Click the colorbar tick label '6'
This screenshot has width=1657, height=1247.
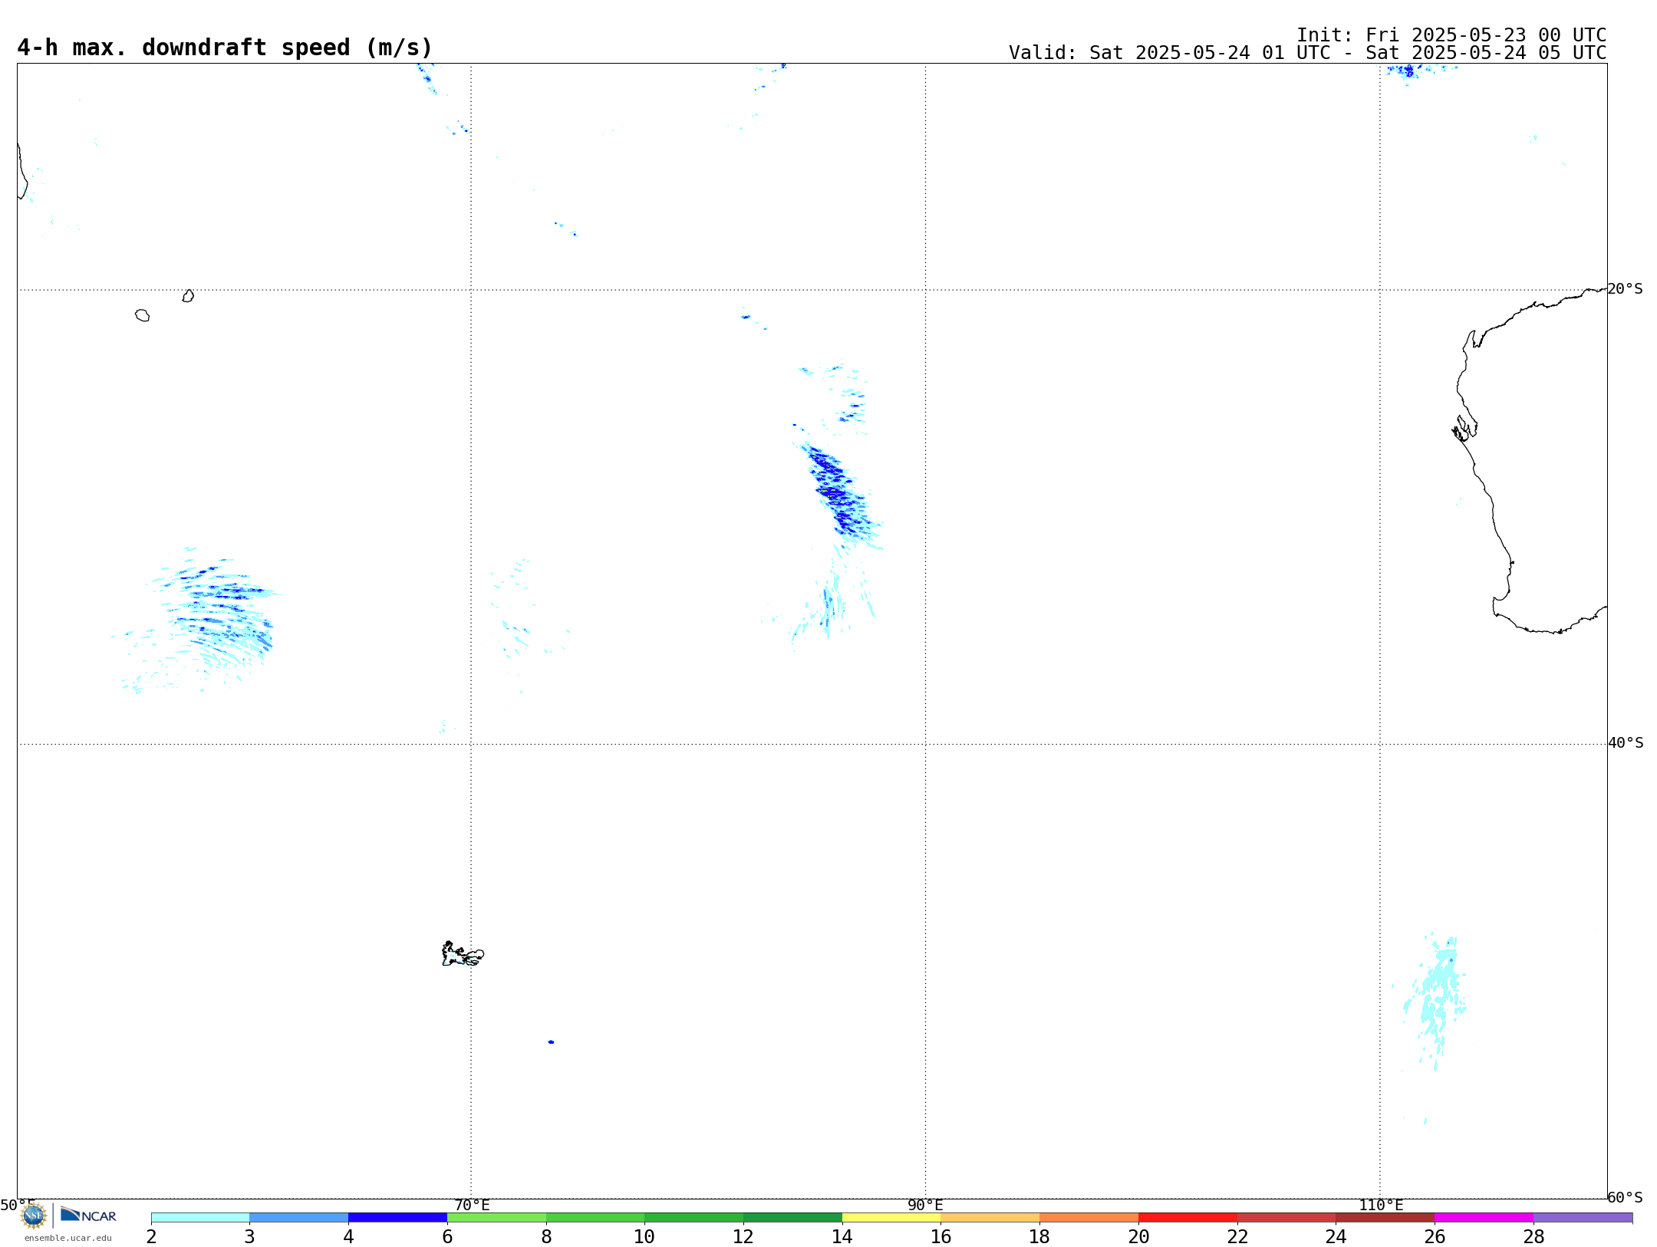[447, 1237]
